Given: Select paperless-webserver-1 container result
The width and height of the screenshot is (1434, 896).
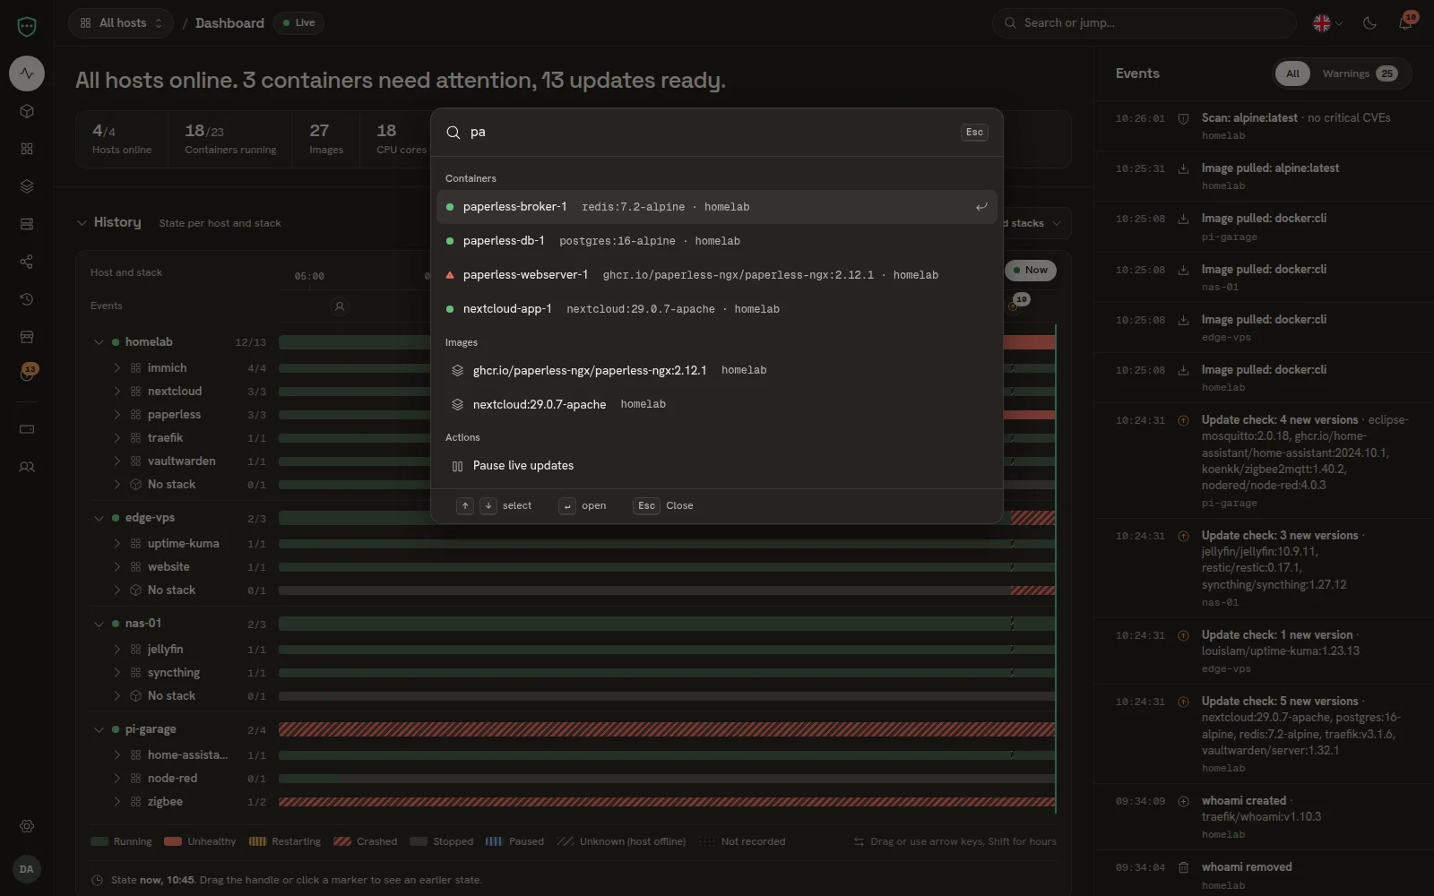Looking at the screenshot, I should 717,275.
